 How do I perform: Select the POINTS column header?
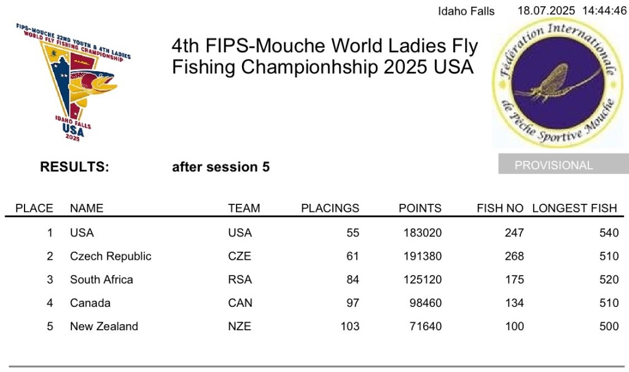pyautogui.click(x=420, y=208)
